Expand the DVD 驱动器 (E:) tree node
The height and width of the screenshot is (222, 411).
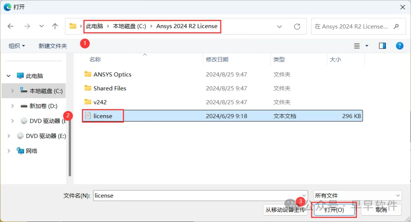tap(9, 136)
